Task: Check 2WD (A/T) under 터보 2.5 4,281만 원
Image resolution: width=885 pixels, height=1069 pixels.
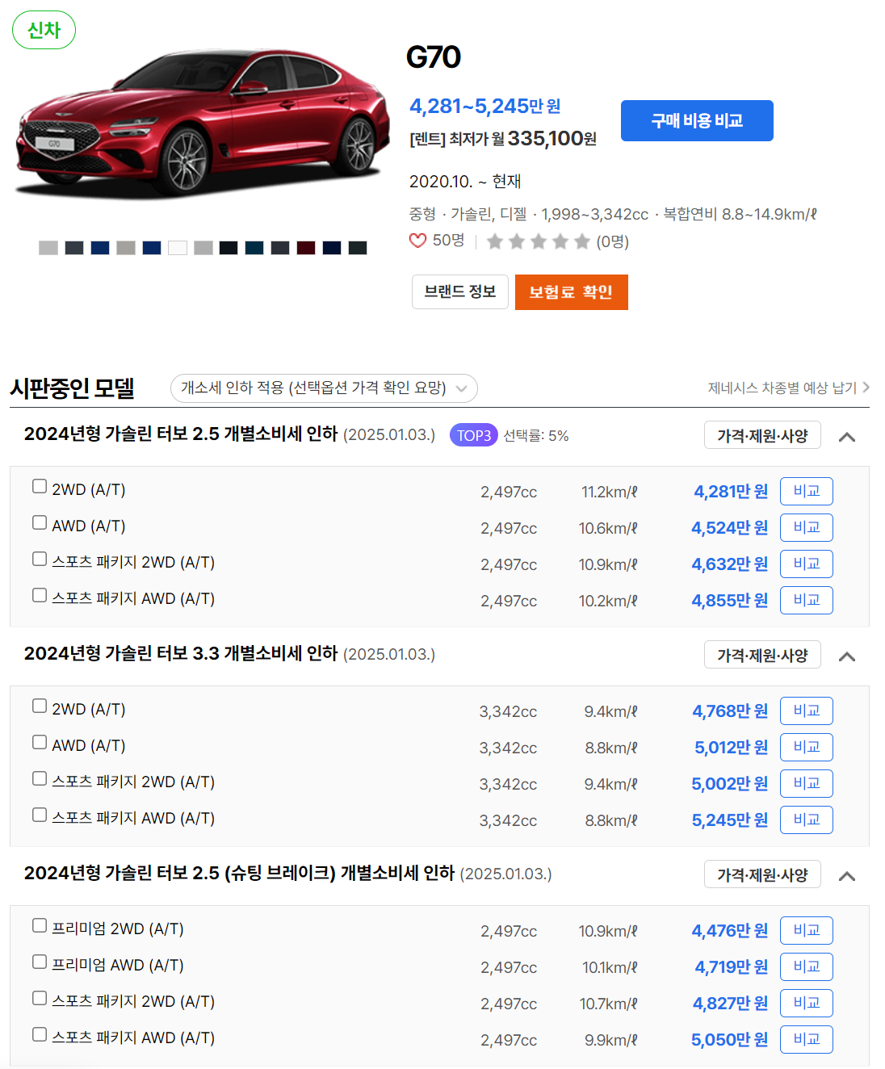Action: pyautogui.click(x=40, y=486)
